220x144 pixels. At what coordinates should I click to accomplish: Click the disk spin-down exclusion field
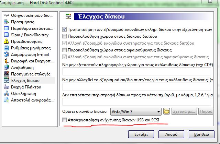click(136, 102)
